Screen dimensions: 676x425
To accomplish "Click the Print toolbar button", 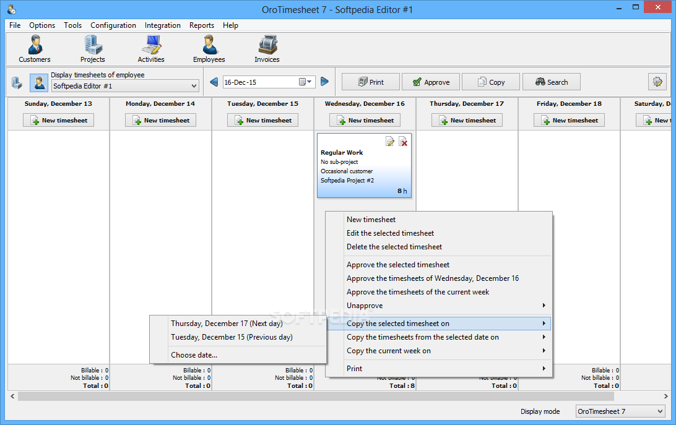I will pos(371,82).
